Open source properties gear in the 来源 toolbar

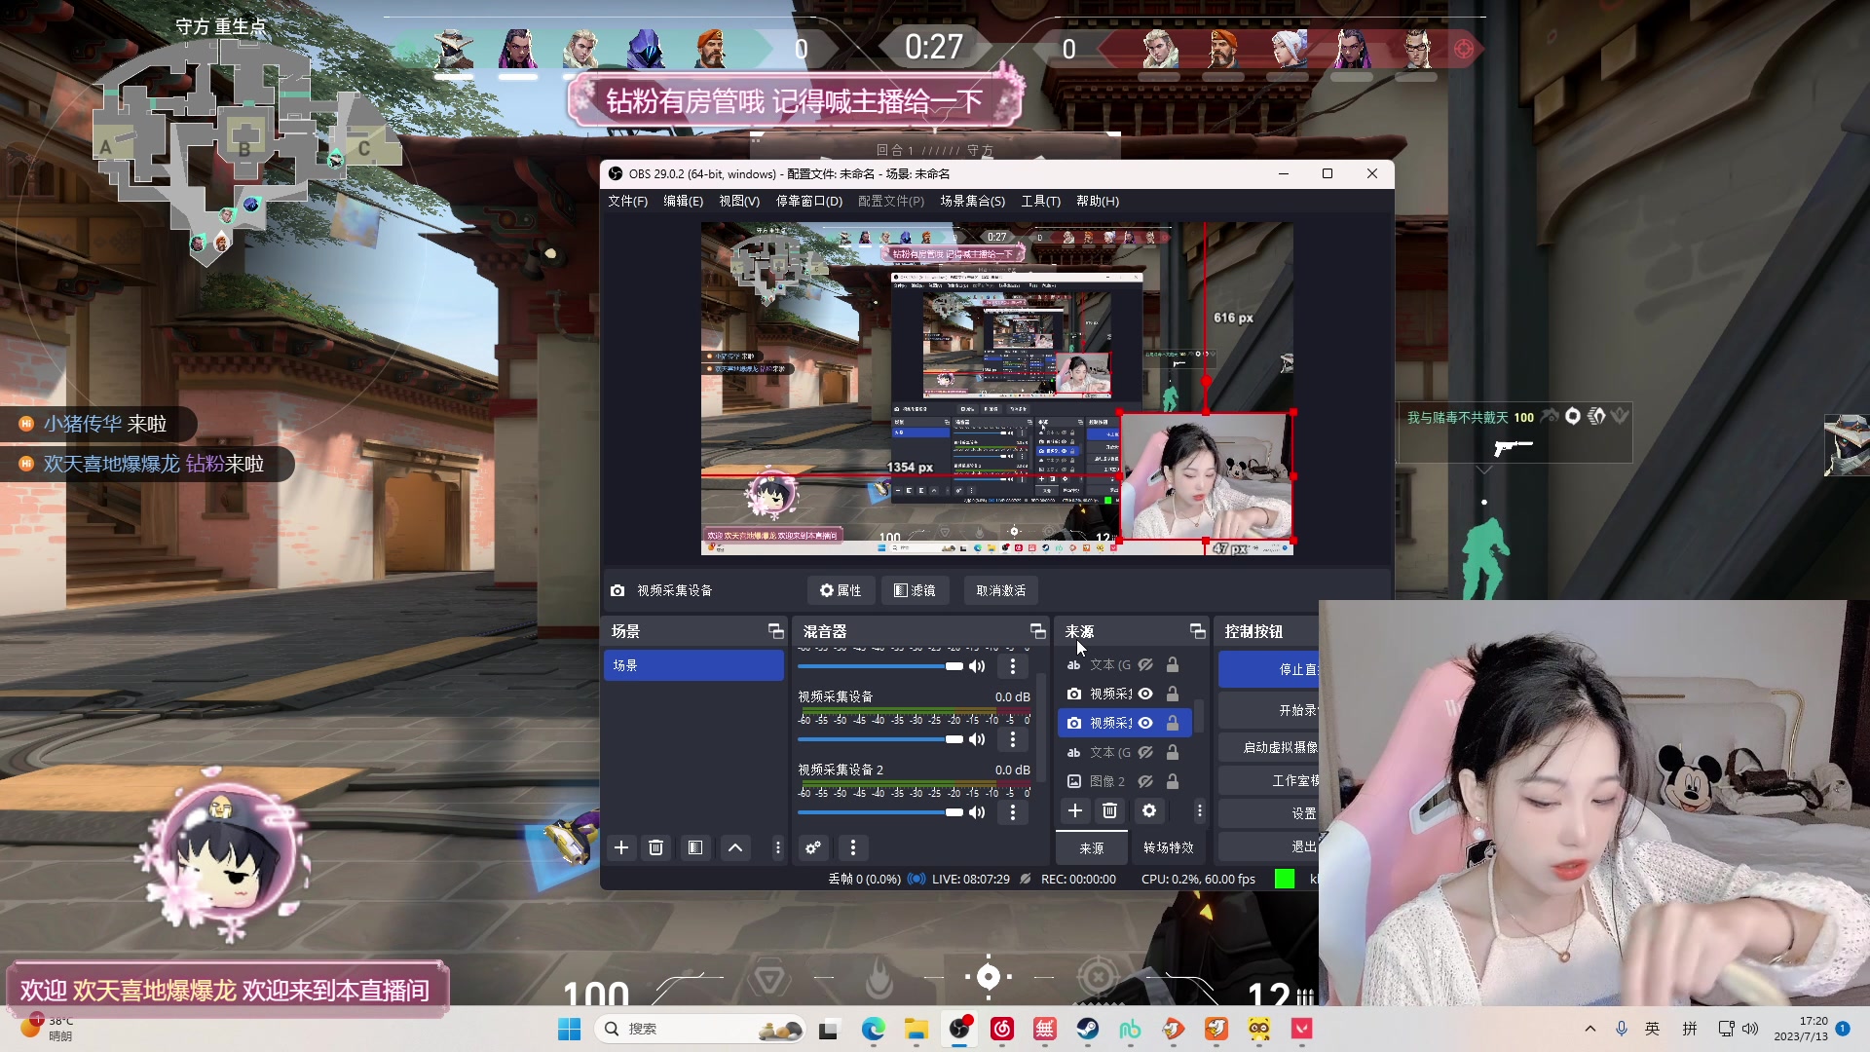pos(1149,810)
